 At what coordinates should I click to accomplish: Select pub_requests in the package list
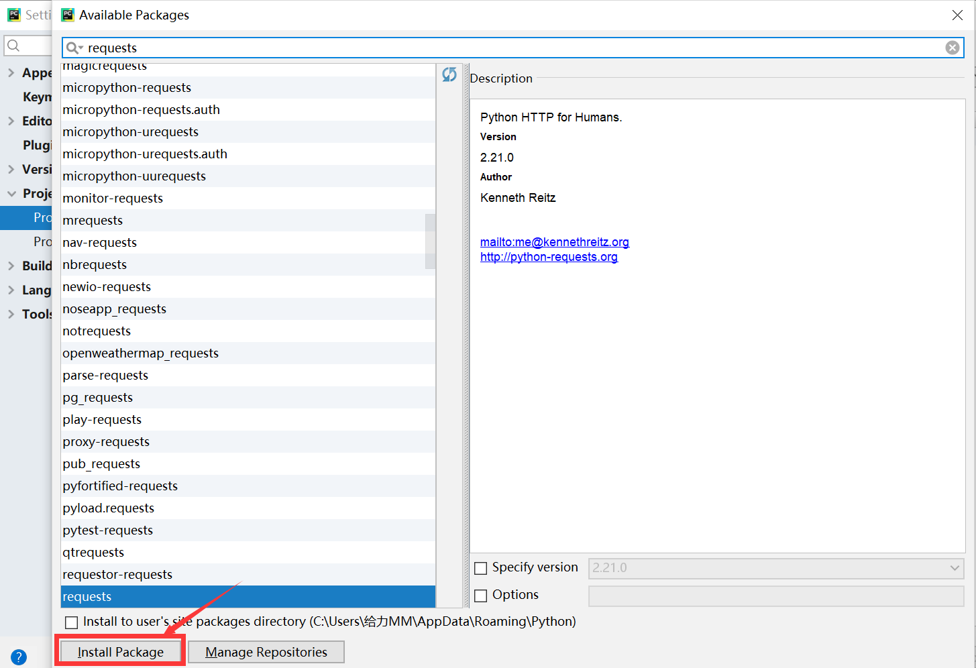point(248,464)
